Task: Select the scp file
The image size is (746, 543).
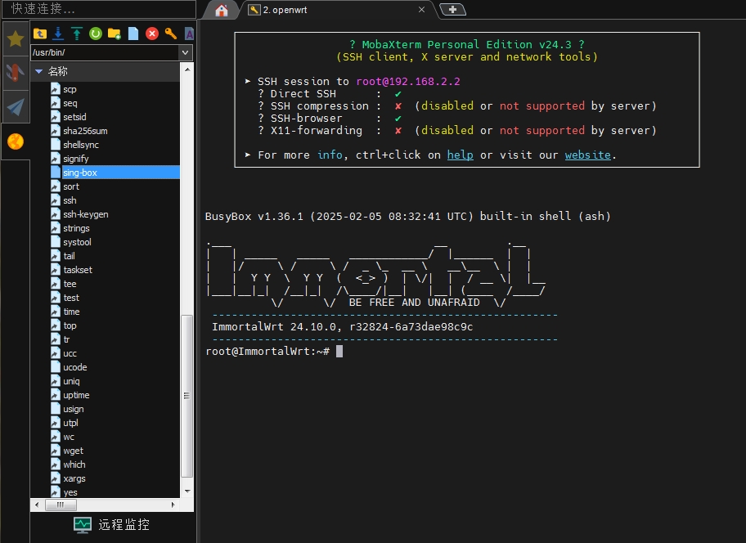Action: [70, 89]
